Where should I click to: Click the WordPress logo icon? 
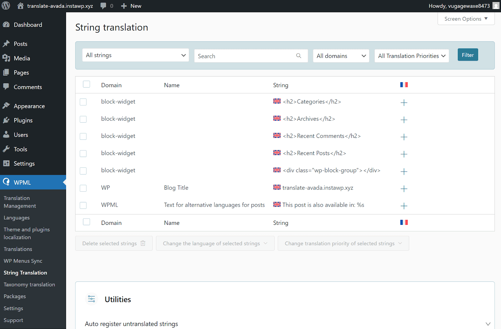click(x=6, y=6)
